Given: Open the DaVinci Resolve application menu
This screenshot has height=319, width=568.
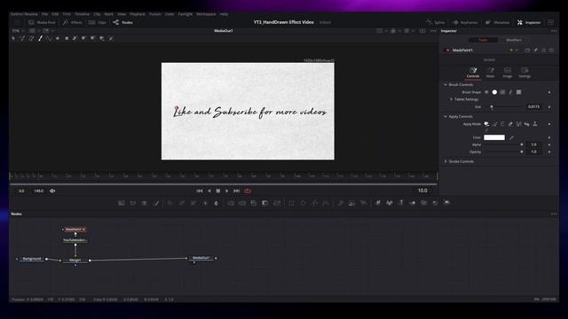Looking at the screenshot, I should (x=24, y=14).
